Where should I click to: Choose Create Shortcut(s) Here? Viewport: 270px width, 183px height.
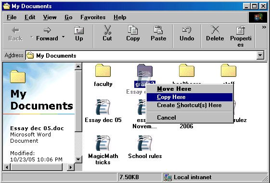pos(190,105)
